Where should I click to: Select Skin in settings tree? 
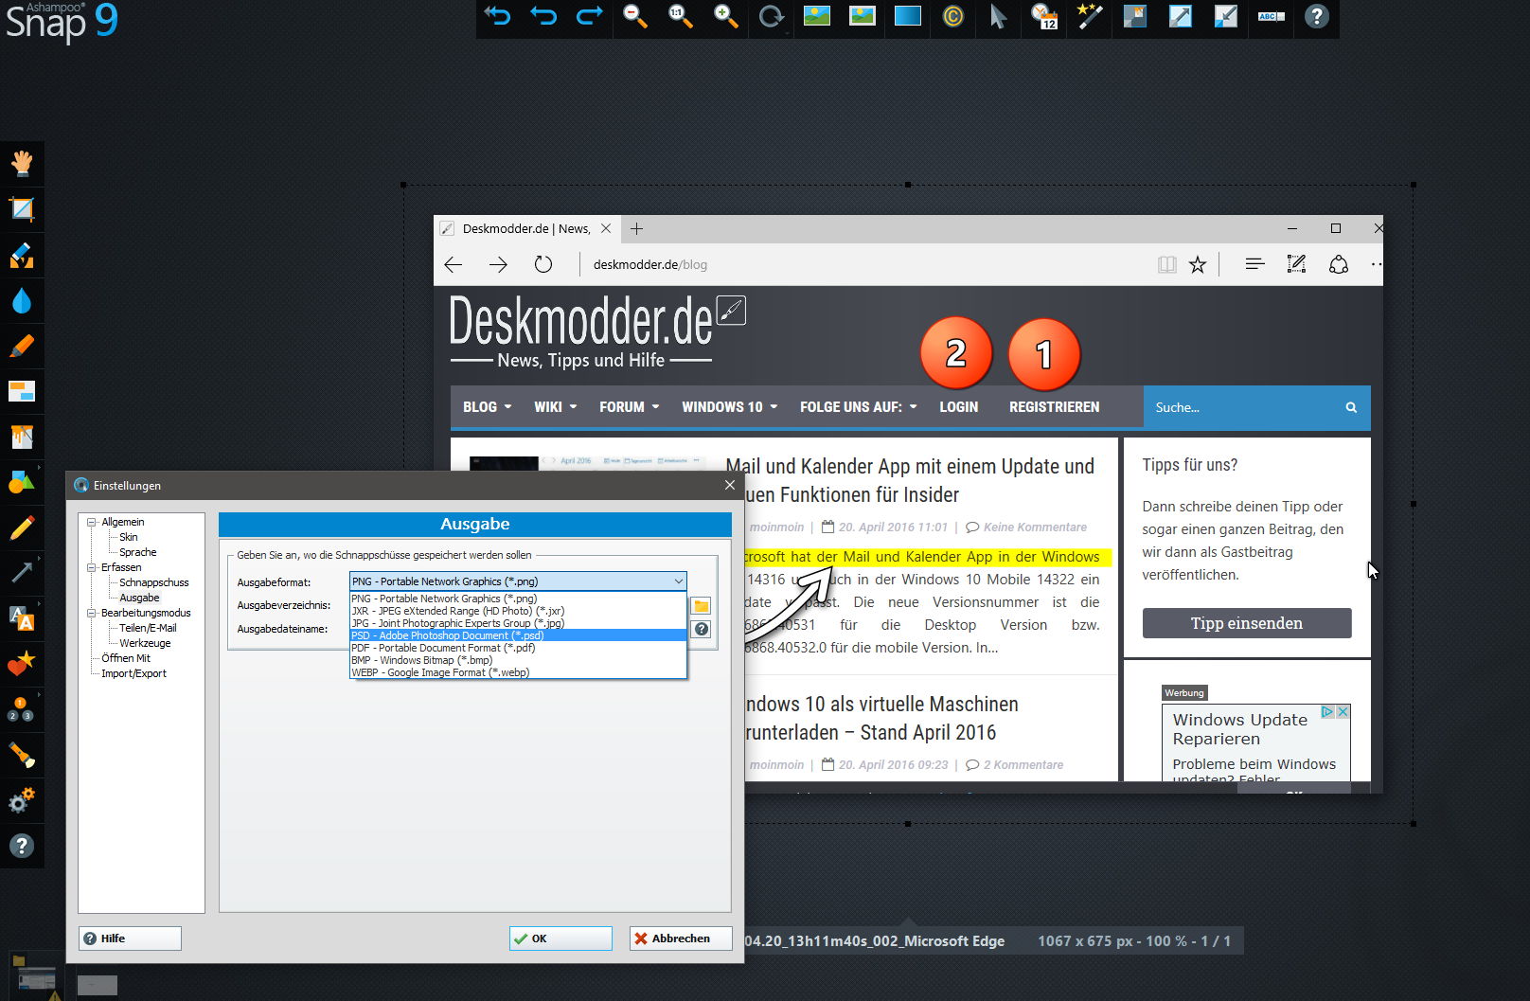pos(128,537)
